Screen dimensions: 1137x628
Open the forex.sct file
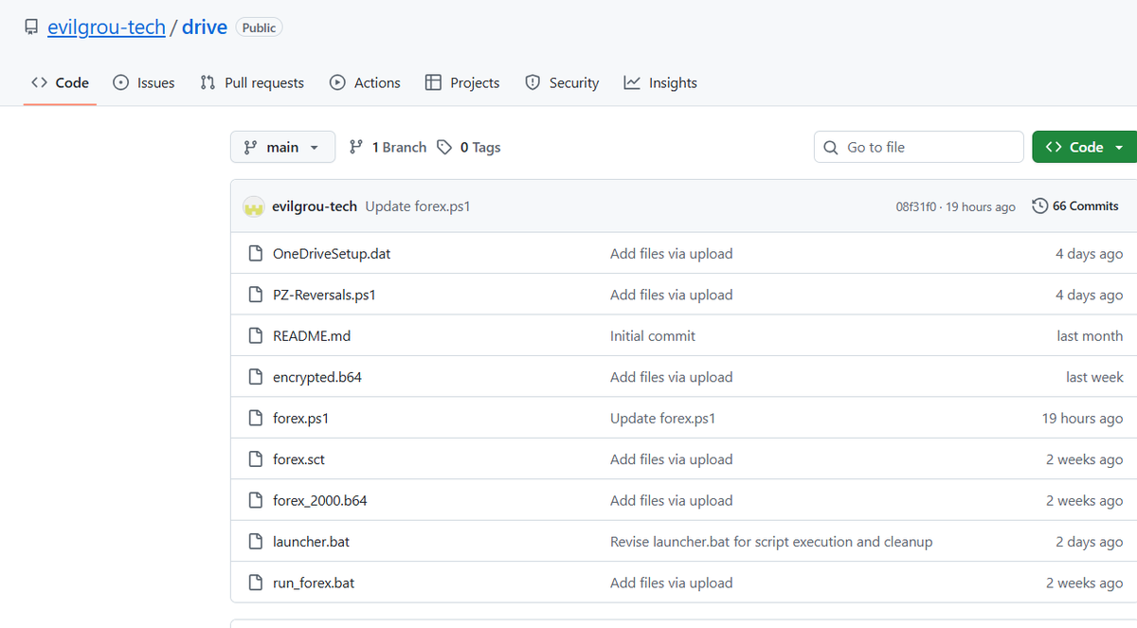pos(298,459)
